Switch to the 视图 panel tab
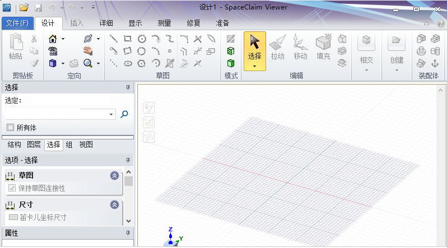This screenshot has width=447, height=248. point(86,144)
